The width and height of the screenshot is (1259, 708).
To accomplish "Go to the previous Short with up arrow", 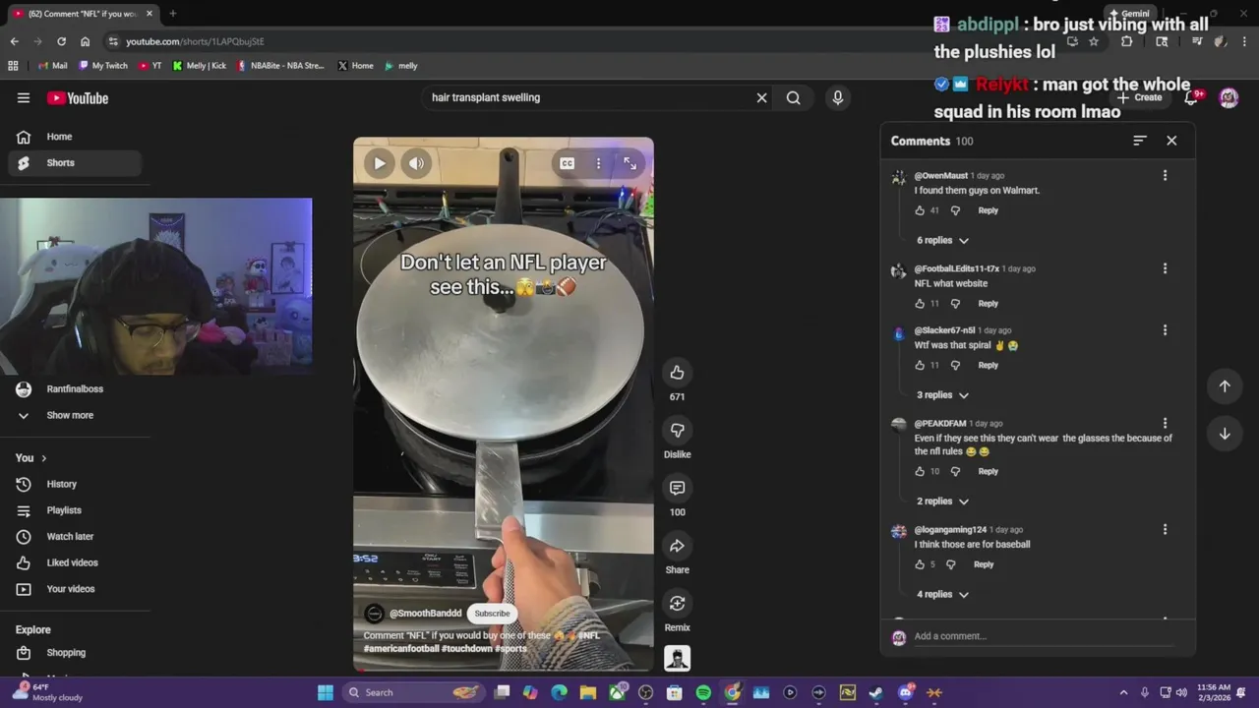I will coord(1225,386).
